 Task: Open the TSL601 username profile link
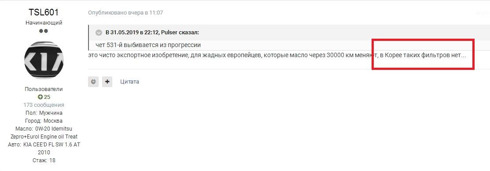[x=44, y=12]
